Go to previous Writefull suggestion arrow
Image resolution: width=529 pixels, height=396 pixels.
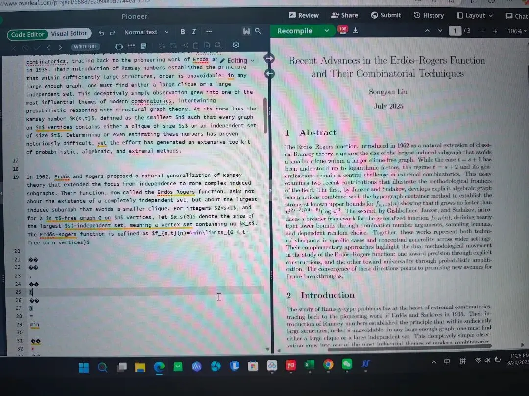tap(48, 47)
